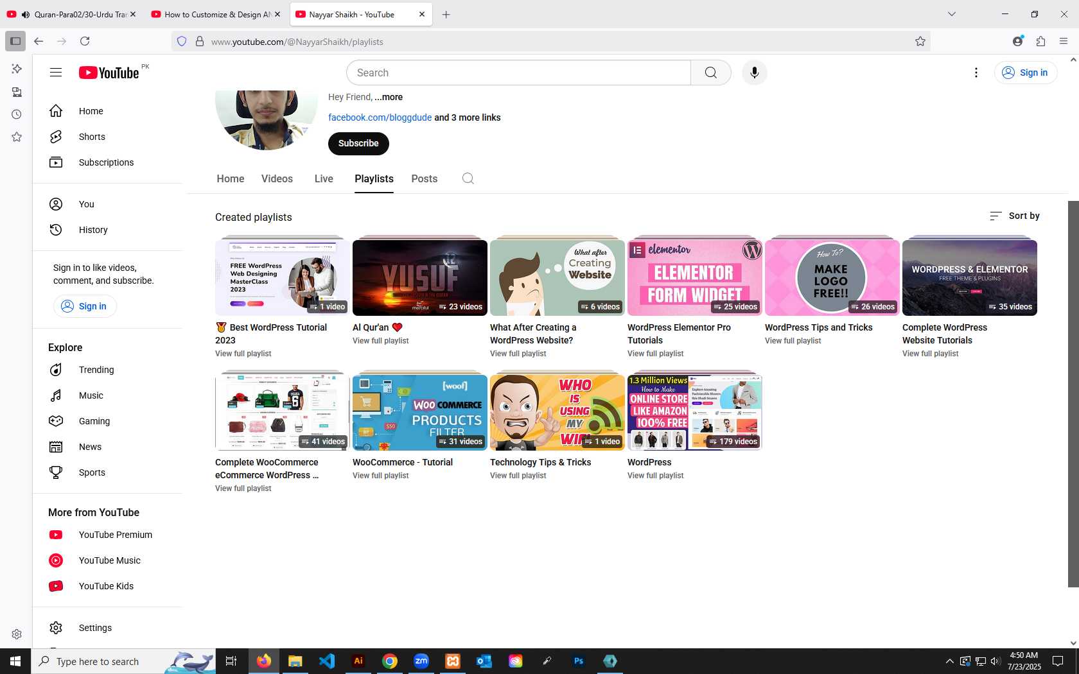Search within channel using magnifier icon
Screen dimensions: 1079x674
(x=468, y=178)
